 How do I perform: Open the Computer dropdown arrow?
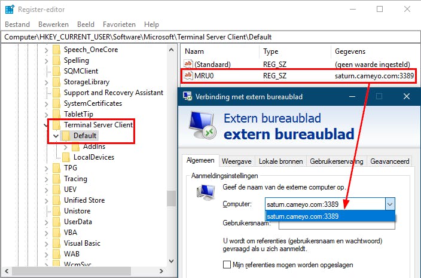(390, 204)
